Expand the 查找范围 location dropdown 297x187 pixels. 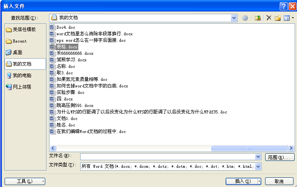(234, 18)
